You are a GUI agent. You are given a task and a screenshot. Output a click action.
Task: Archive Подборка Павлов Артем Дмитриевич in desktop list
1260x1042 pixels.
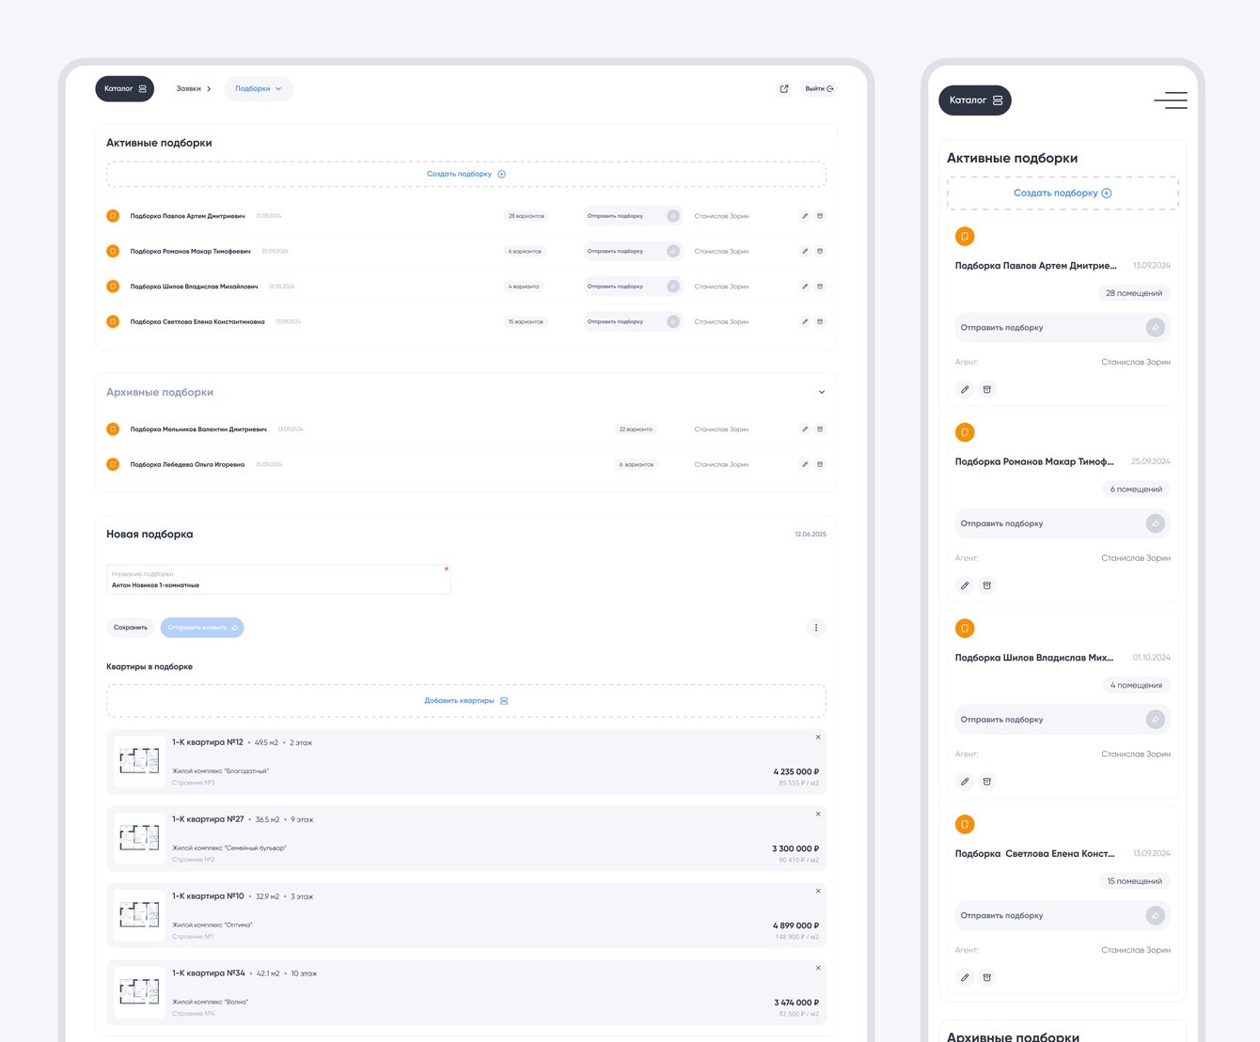tap(820, 216)
